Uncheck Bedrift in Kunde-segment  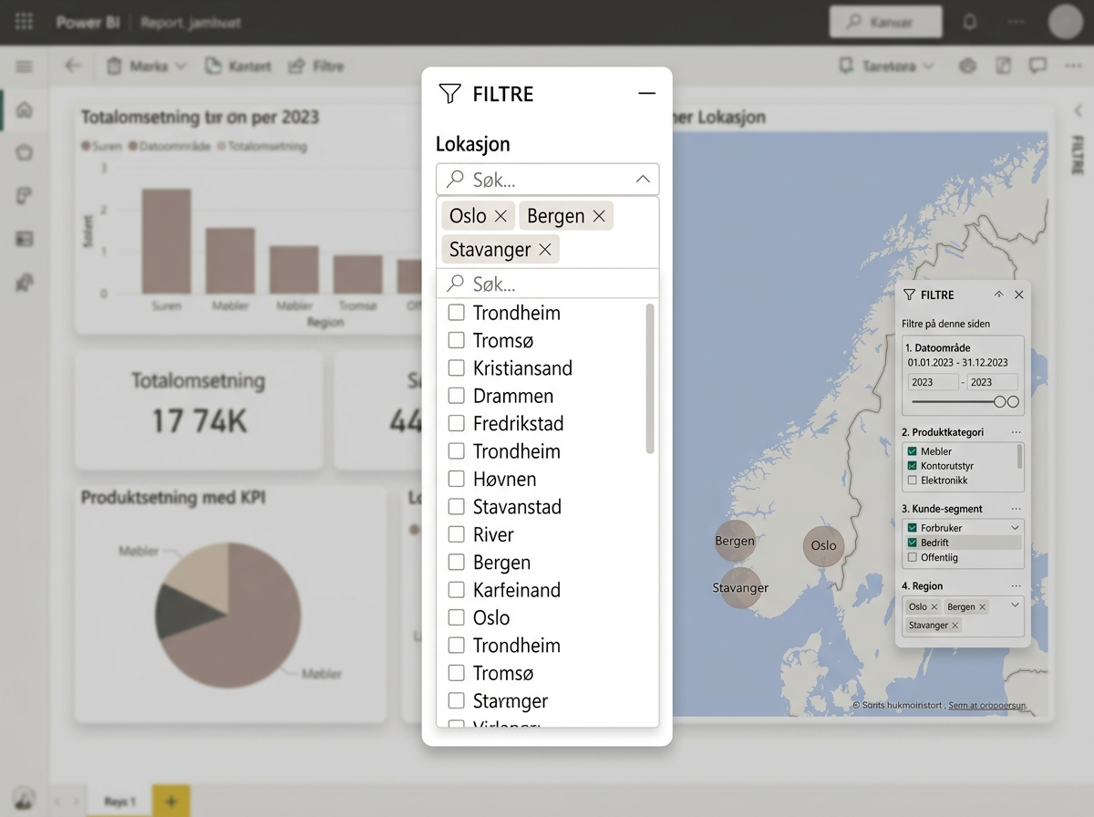912,543
